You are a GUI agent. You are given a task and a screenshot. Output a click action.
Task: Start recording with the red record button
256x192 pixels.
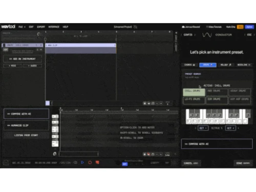90,162
